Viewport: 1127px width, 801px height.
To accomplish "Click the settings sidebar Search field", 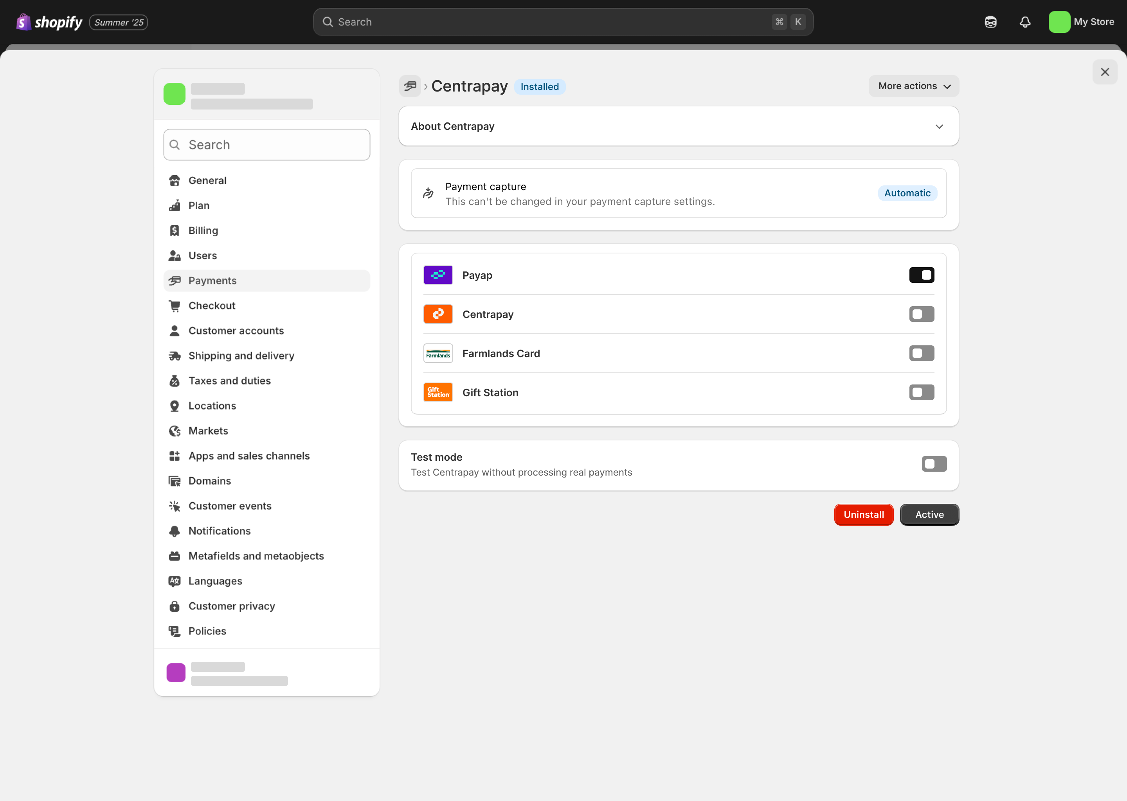I will click(266, 145).
